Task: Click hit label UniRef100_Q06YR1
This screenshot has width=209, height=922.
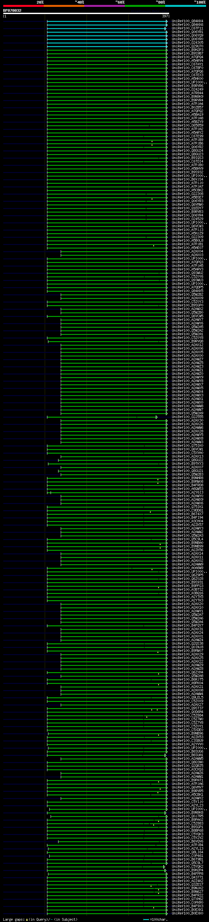Action: tap(187, 32)
